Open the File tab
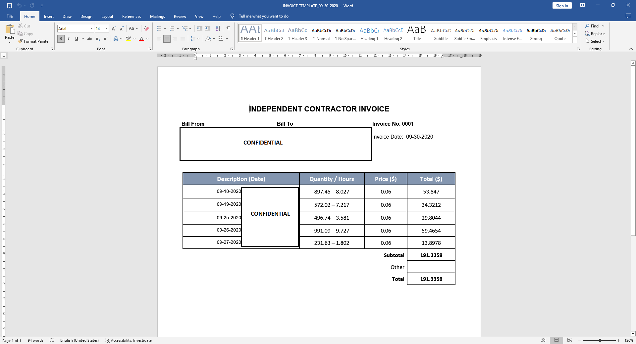The width and height of the screenshot is (636, 344). 10,16
